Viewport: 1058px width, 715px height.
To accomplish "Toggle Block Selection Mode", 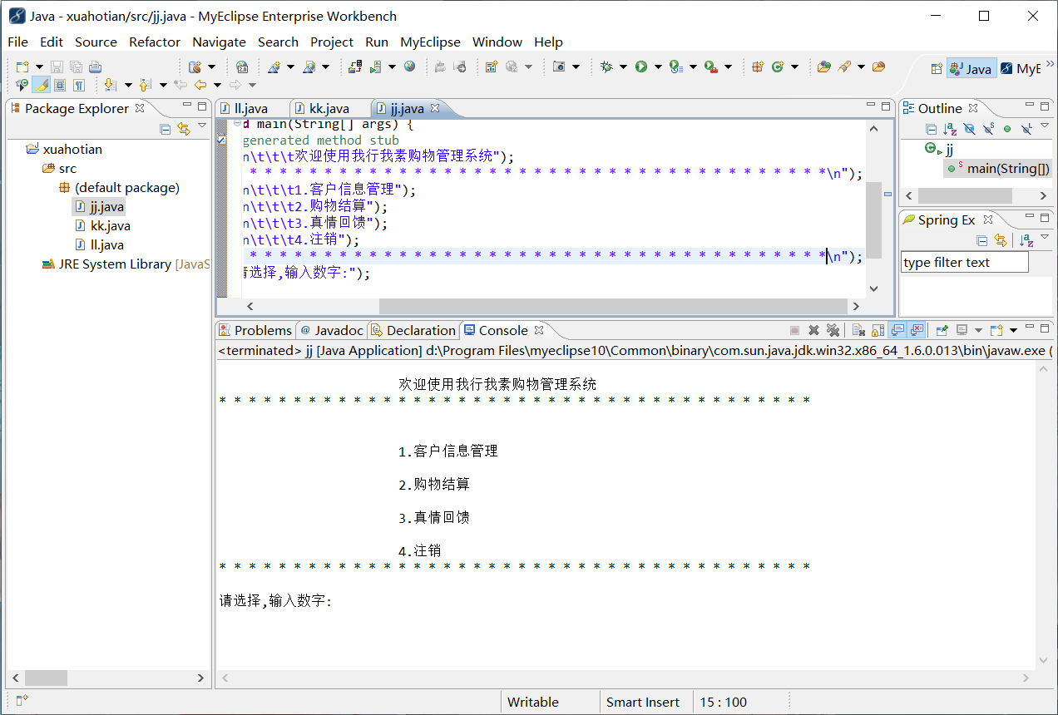I will click(60, 85).
